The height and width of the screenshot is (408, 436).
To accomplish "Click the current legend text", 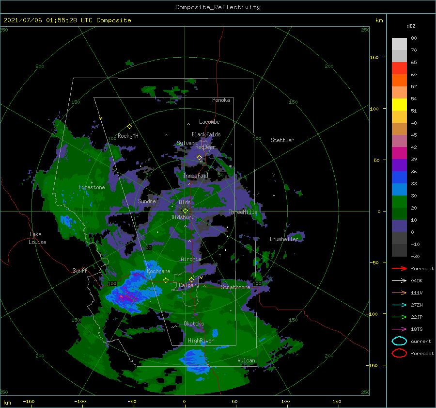I will [420, 341].
